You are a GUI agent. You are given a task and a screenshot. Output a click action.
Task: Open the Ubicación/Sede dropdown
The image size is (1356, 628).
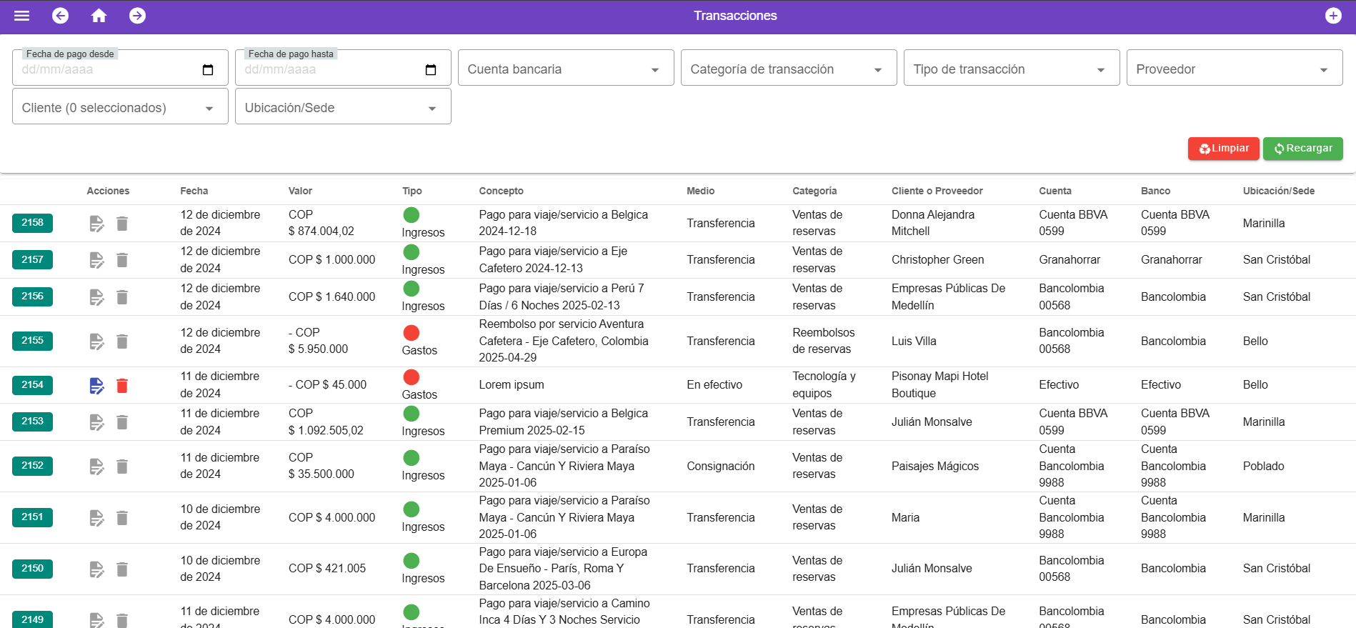[342, 108]
